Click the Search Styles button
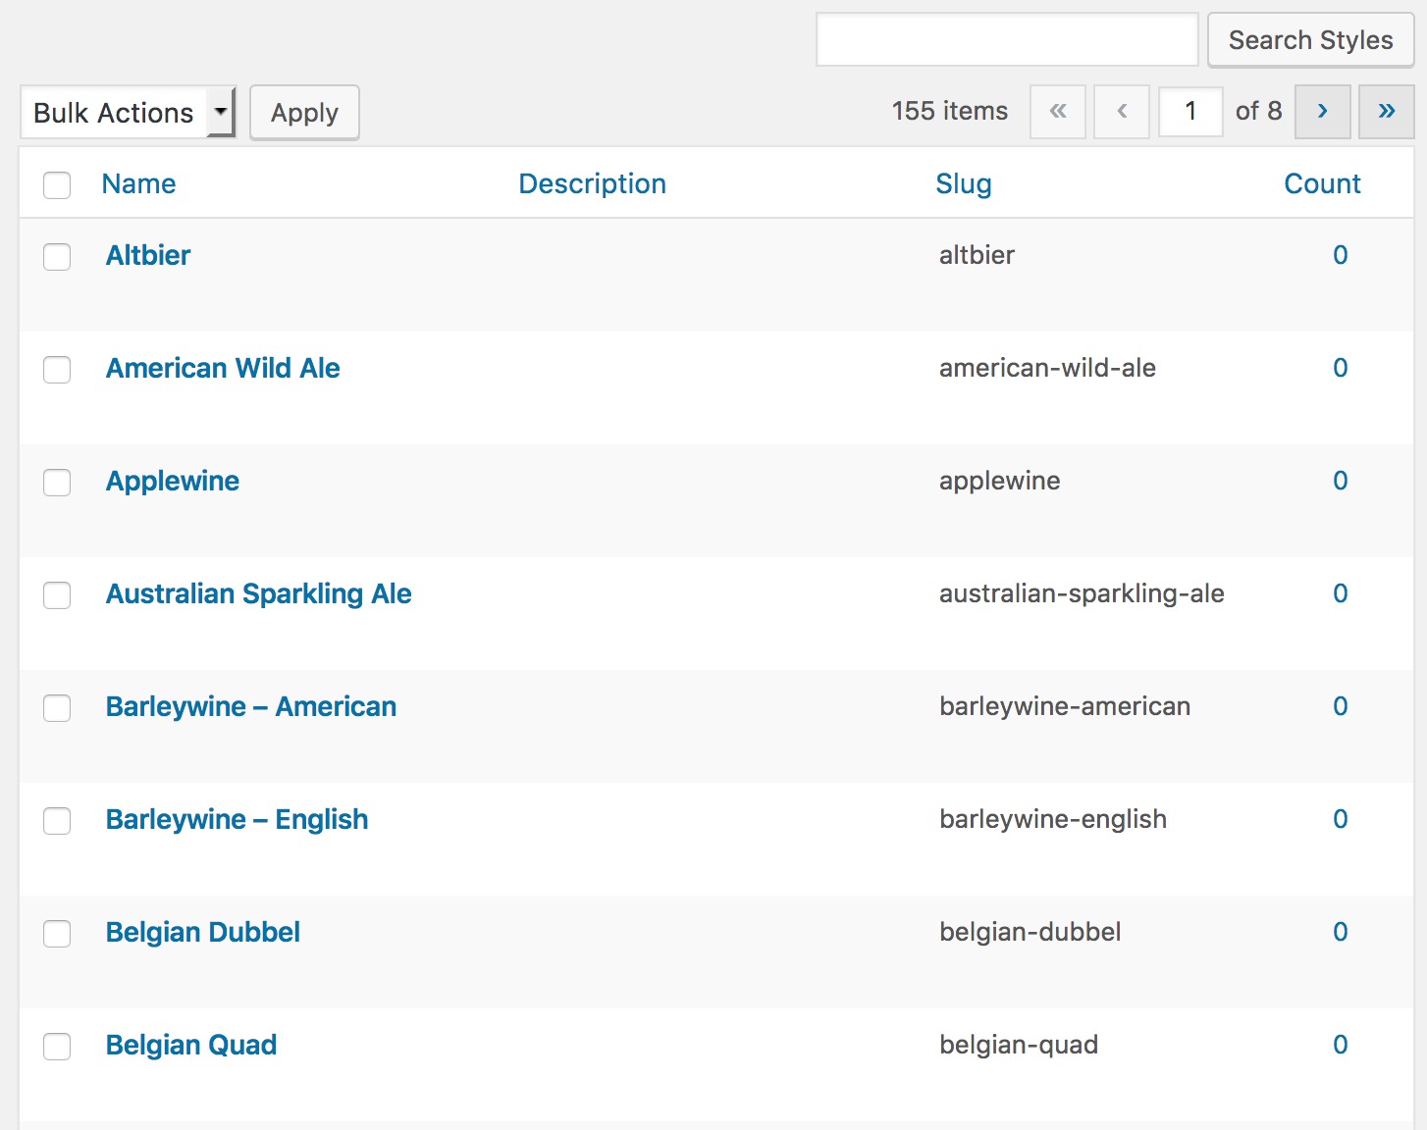Screen dimensions: 1427x1130 1310,39
